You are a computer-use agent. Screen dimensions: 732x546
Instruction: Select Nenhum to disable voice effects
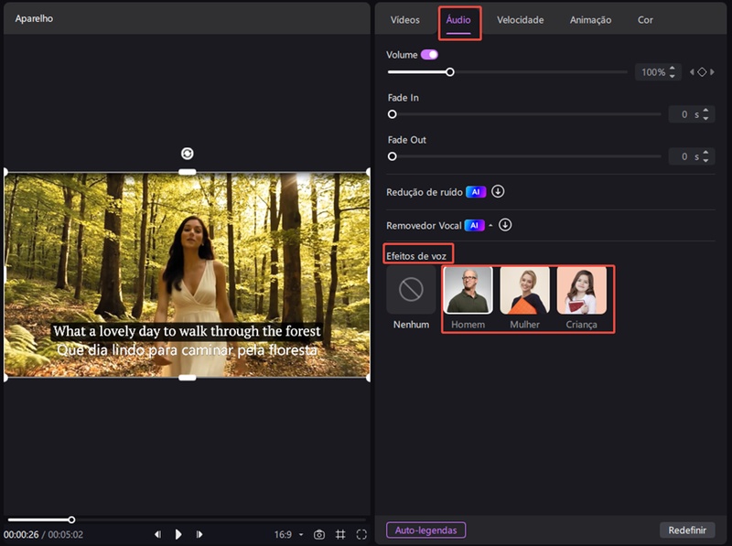411,291
